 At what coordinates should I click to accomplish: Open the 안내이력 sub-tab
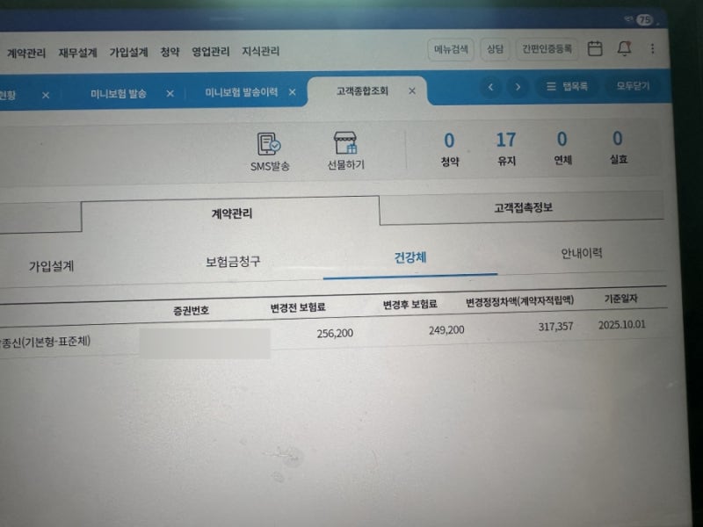tap(582, 253)
